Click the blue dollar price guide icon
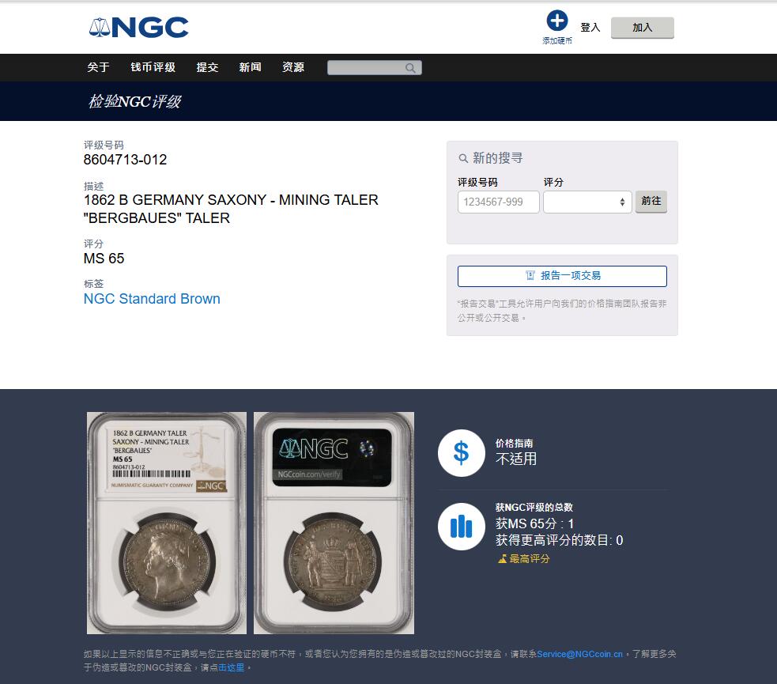Screen dimensions: 777x684 click(x=462, y=453)
